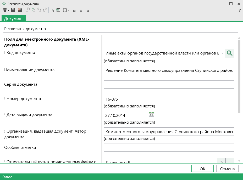
Task: Click the import icon with green arrow
Action: pyautogui.click(x=58, y=10)
